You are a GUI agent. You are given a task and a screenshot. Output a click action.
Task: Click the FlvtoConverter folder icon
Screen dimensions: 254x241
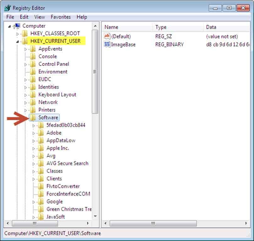(41, 186)
